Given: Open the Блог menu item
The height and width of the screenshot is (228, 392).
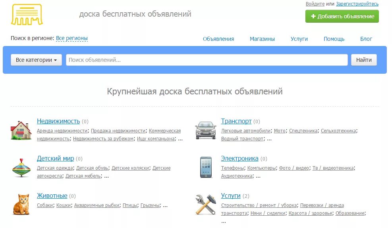Looking at the screenshot, I should [x=366, y=39].
